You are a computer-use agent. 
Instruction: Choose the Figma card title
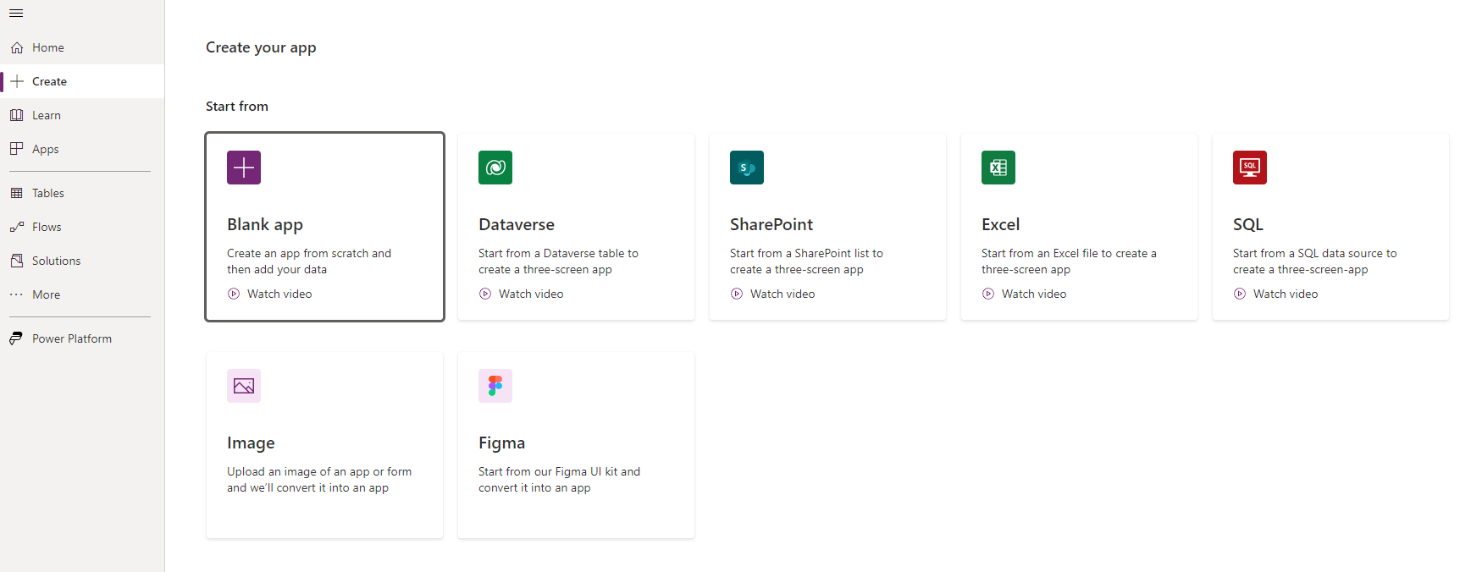501,443
